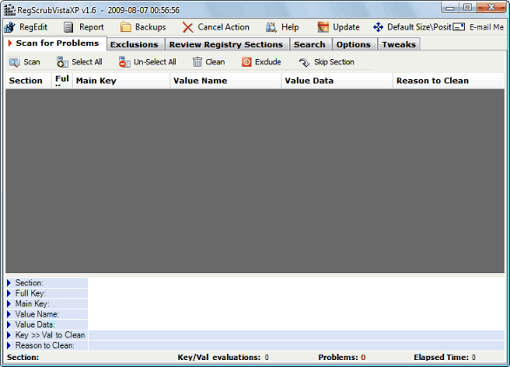
Task: Minimize the RegScrubVistaXP window
Action: coord(450,8)
